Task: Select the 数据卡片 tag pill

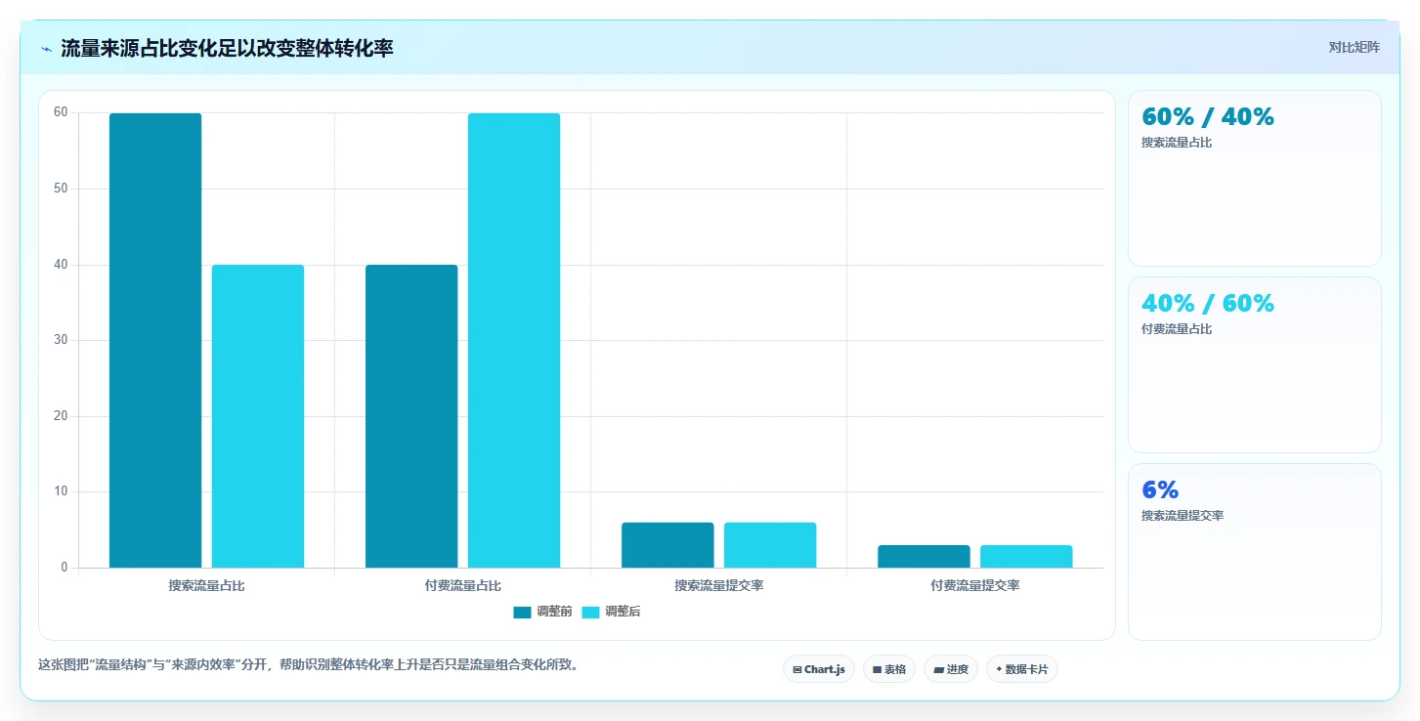Action: pos(1022,669)
